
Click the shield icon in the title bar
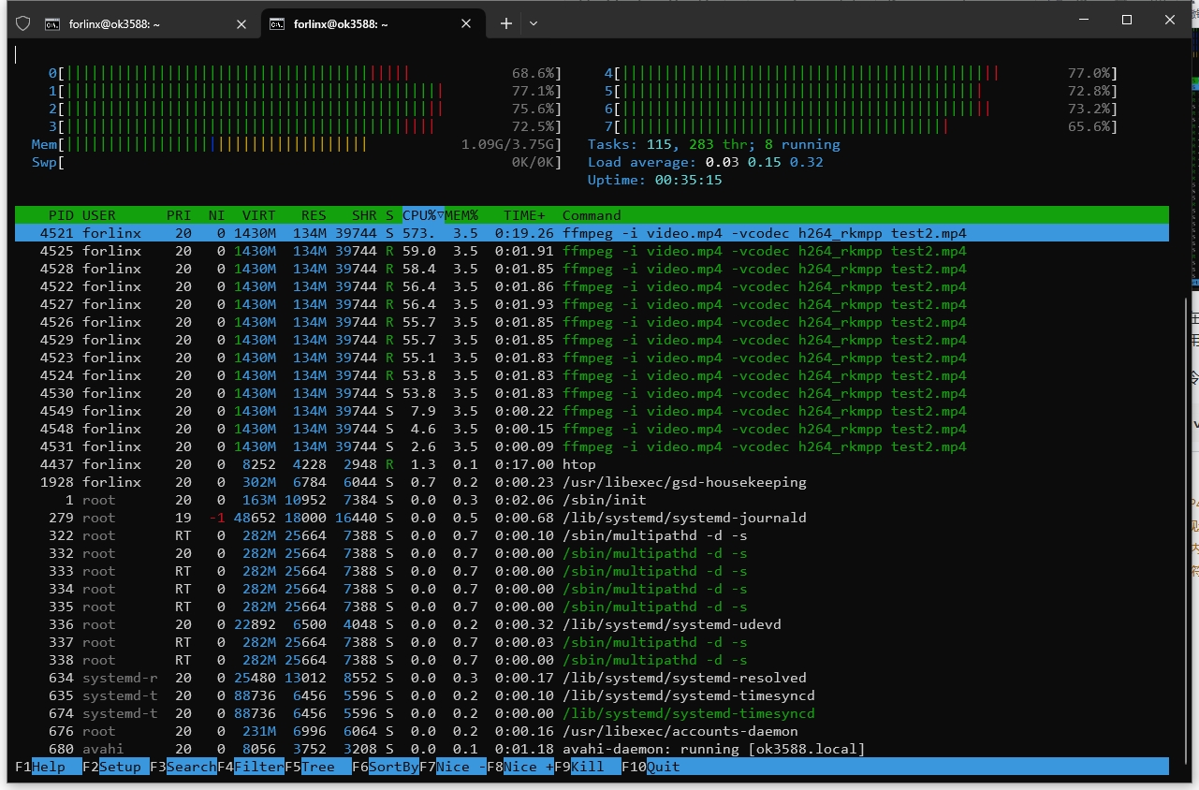[x=23, y=23]
